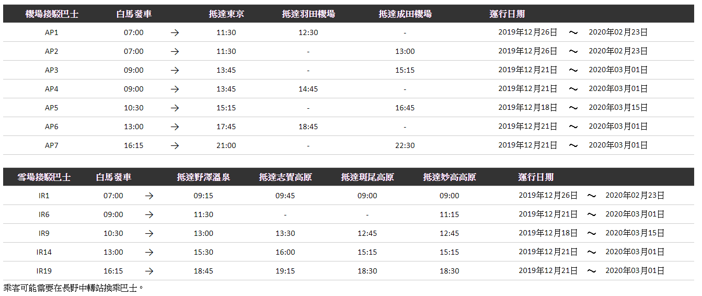Click the arrow icon in the AP5 row
This screenshot has width=702, height=296.
[x=175, y=108]
